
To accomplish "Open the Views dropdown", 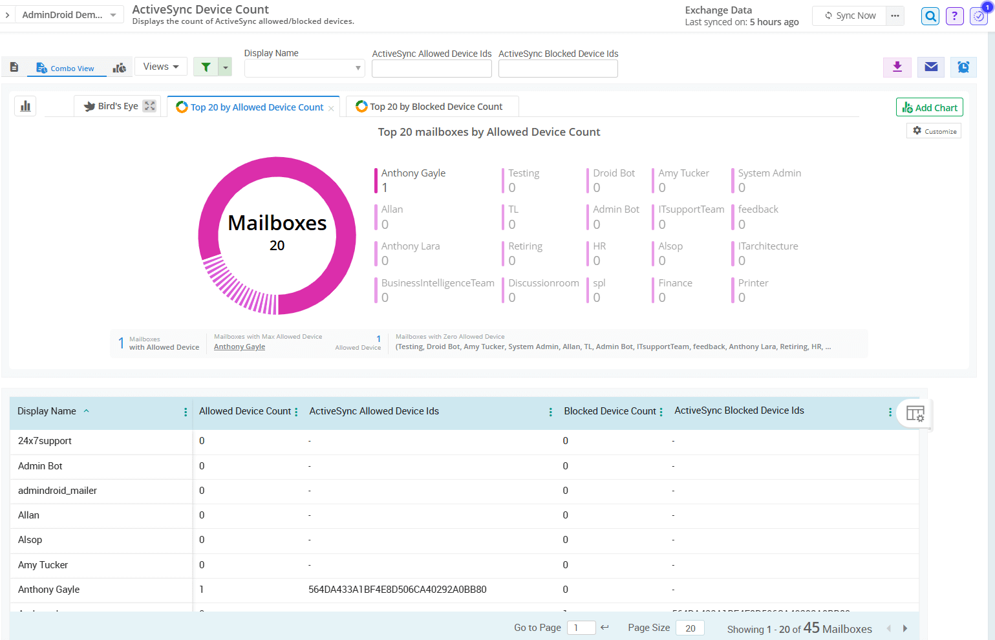I will click(x=160, y=66).
